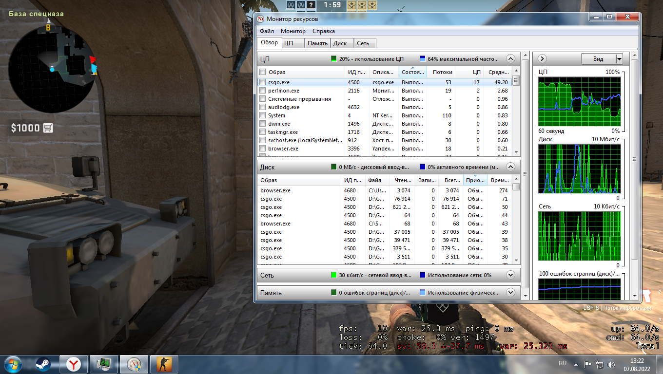Switch to Task Manager in the taskbar
Screen dimensions: 663x374
pos(104,364)
